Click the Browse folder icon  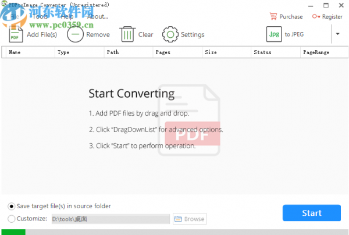click(178, 219)
